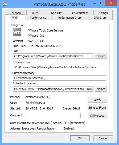Go to the Strings tab
Screen dimensions: 119x145
click(x=103, y=13)
